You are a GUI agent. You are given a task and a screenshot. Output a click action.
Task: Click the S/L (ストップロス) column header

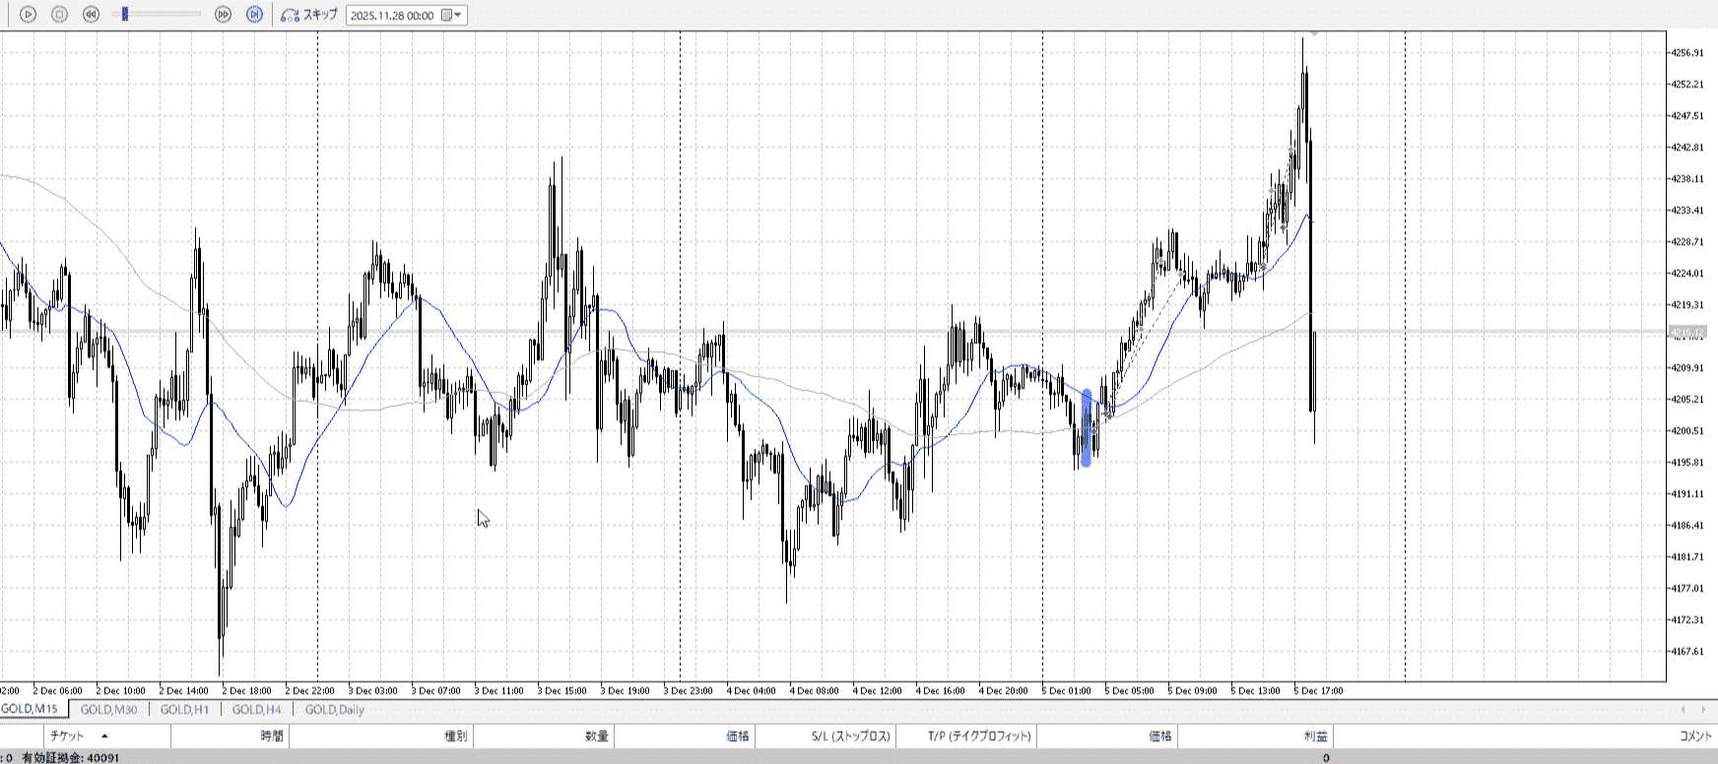tap(850, 735)
